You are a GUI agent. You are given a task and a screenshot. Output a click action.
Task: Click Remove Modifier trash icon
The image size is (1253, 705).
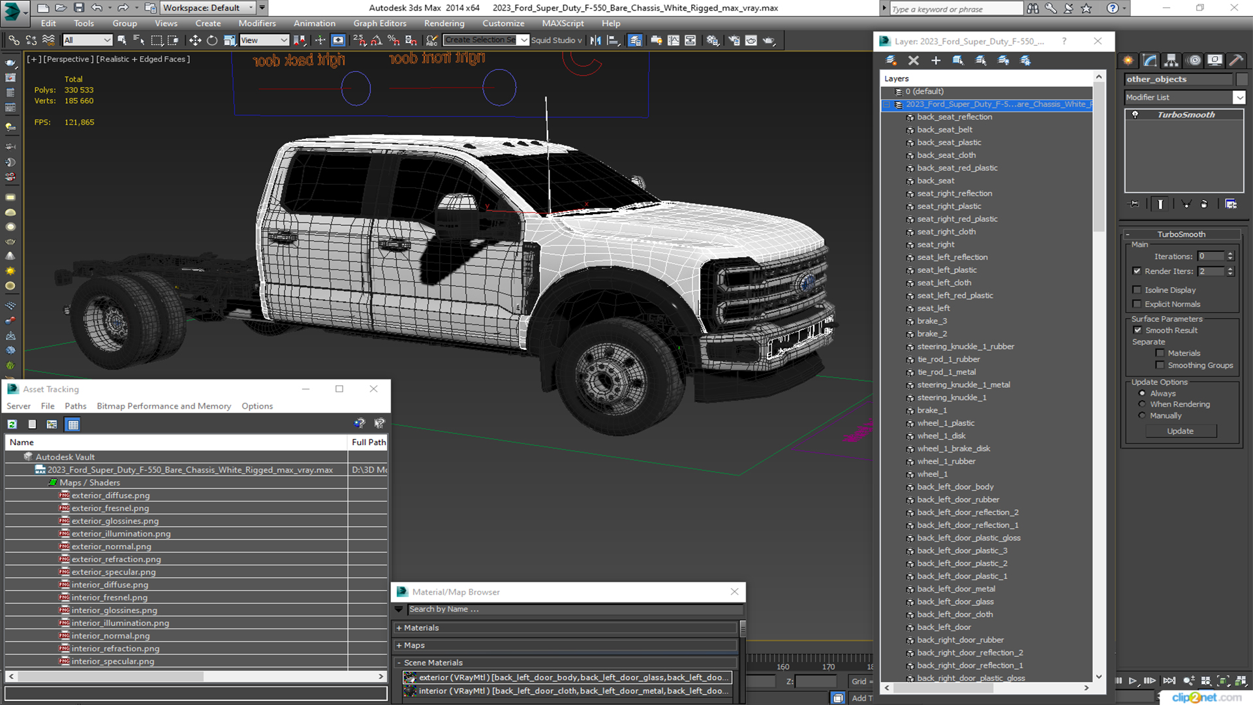coord(1204,204)
